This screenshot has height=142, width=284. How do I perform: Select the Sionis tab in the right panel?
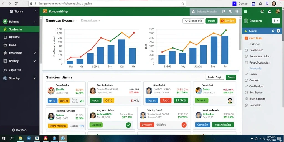click(x=262, y=31)
